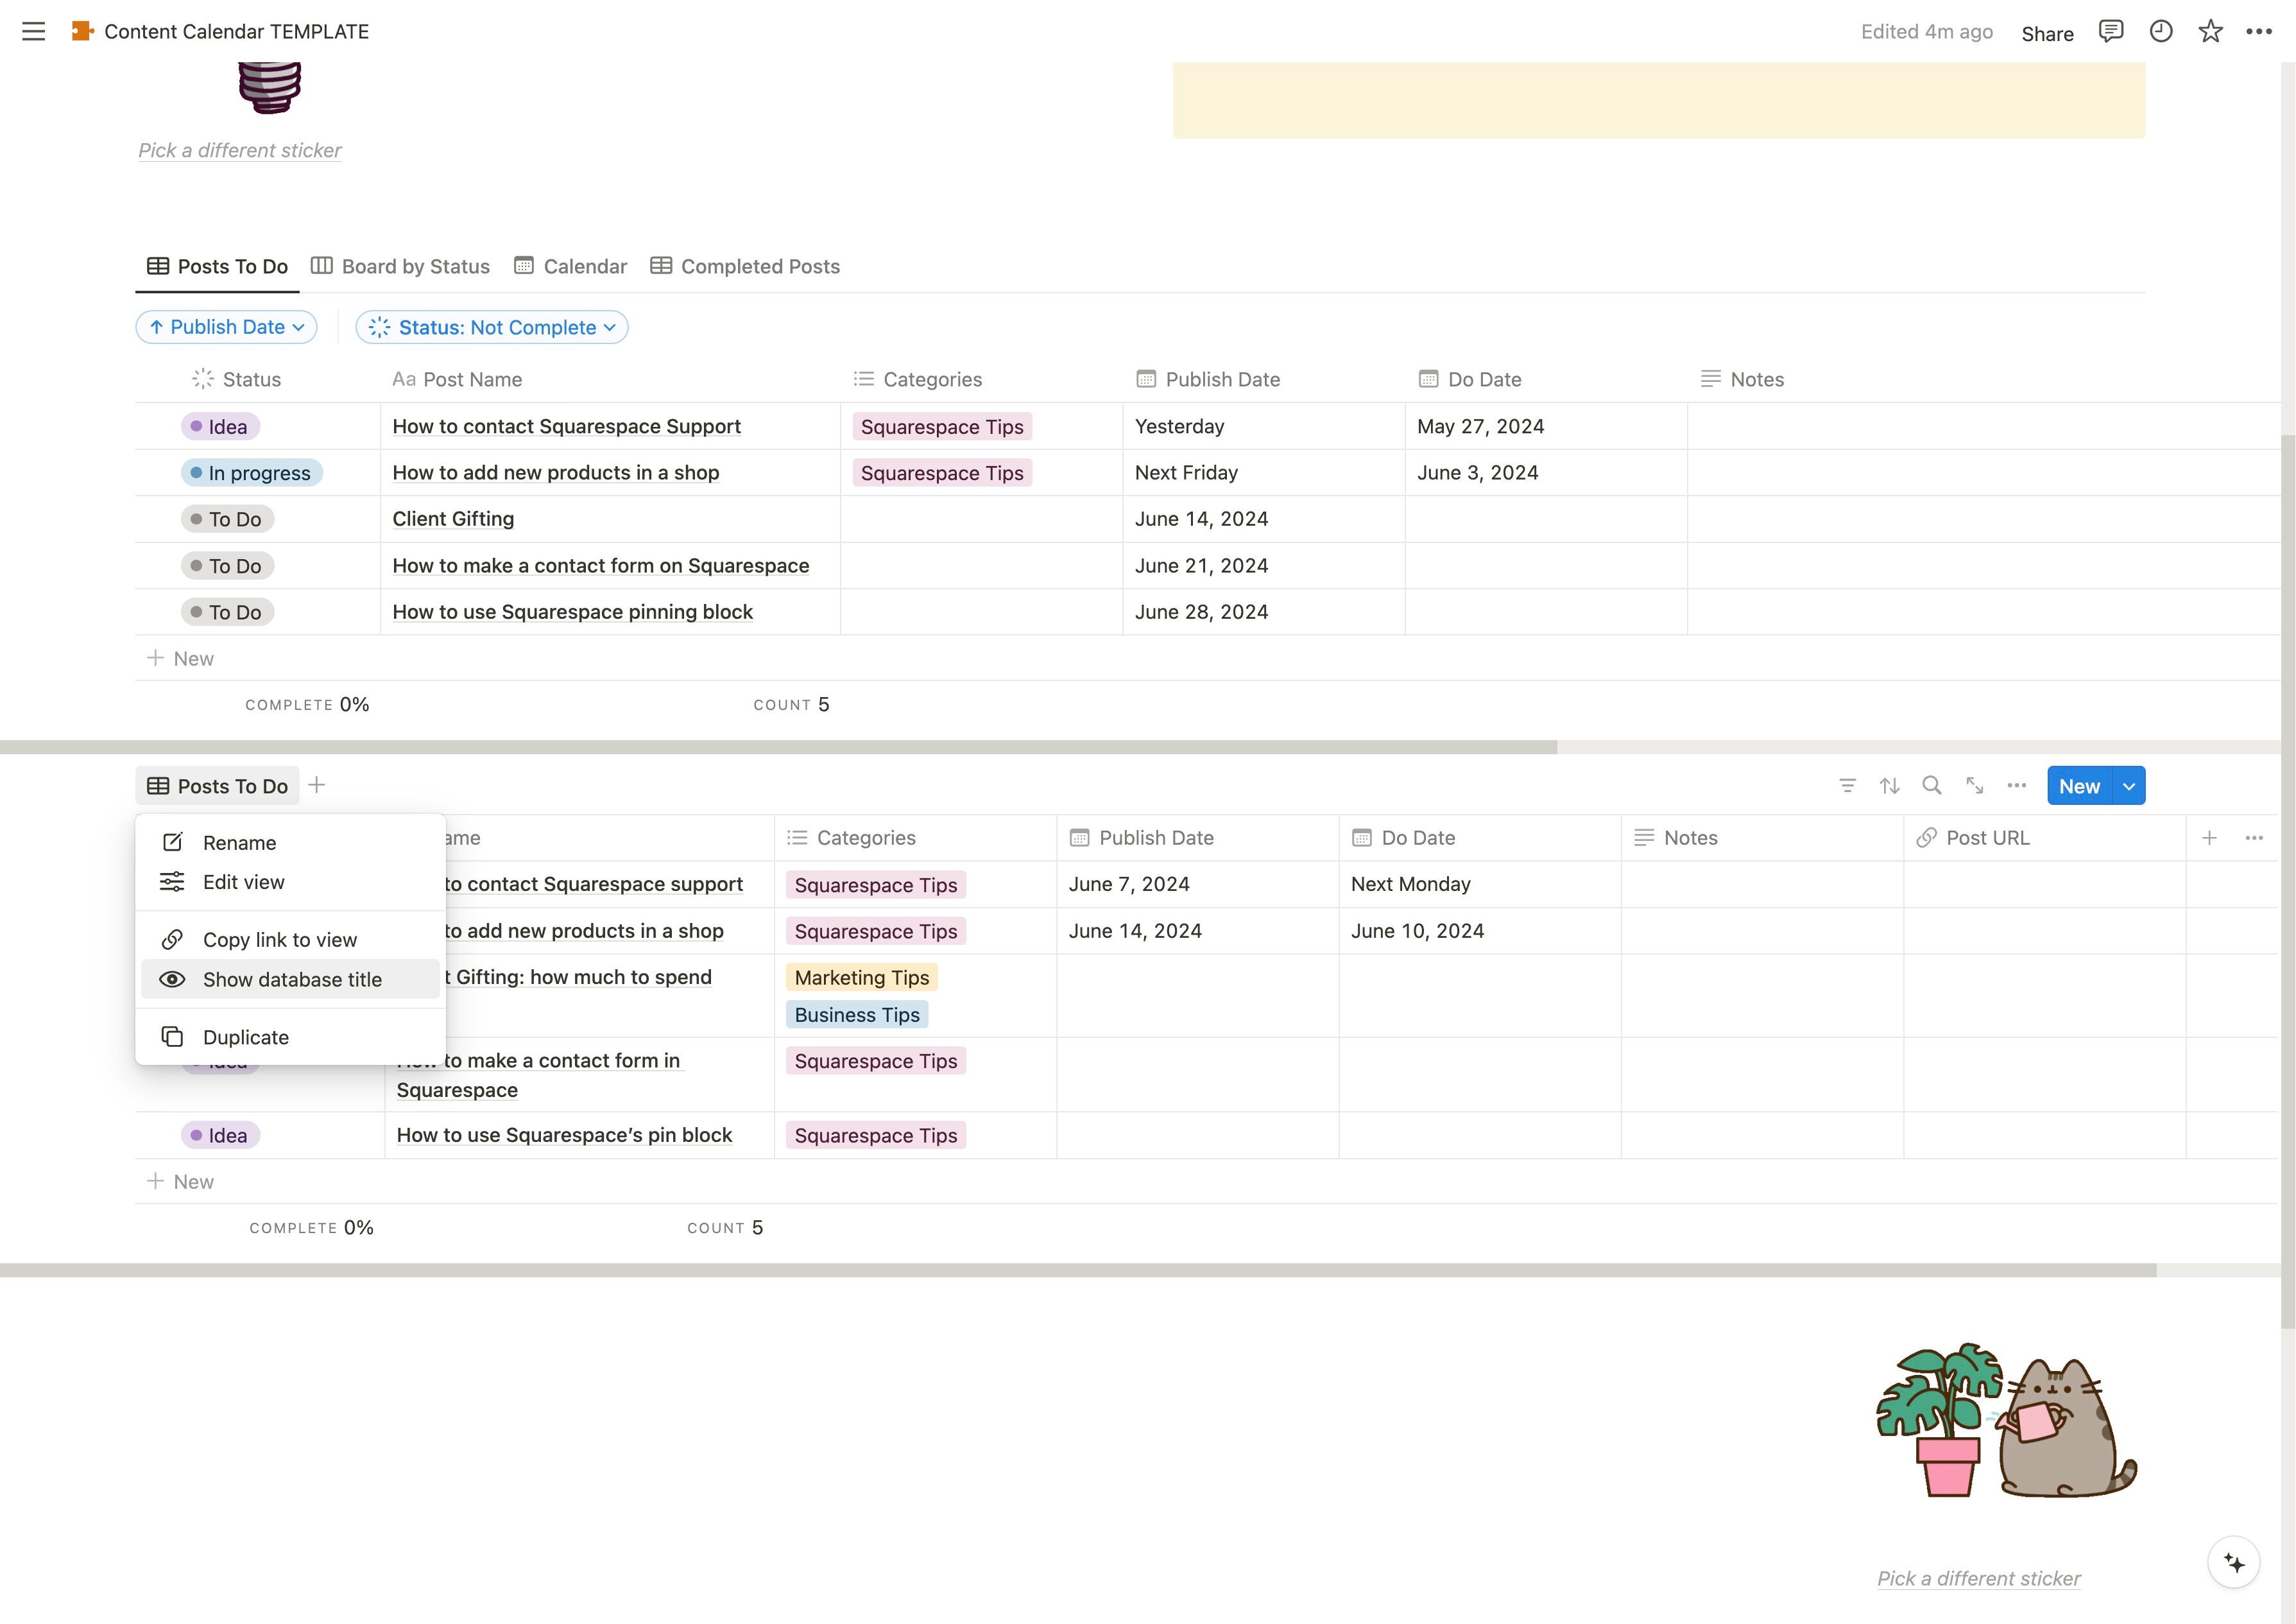The height and width of the screenshot is (1624, 2296).
Task: Choose Duplicate from the view menu
Action: (x=245, y=1037)
